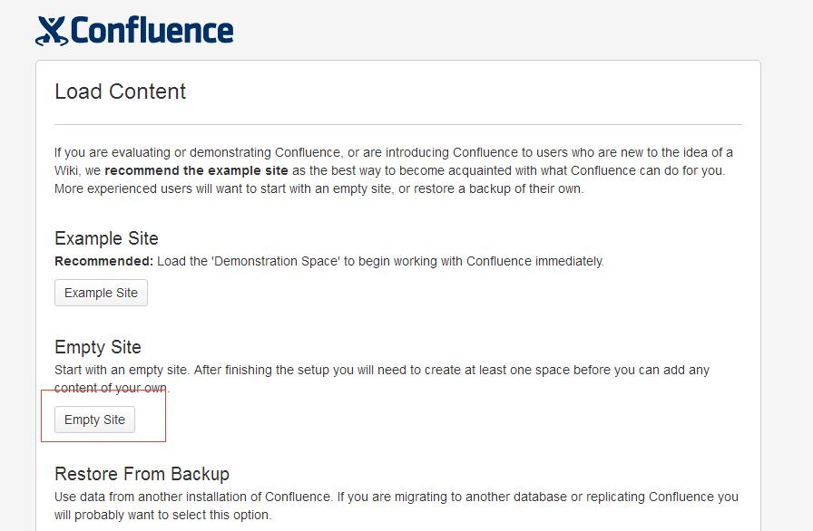This screenshot has width=813, height=531.
Task: Click sentence starting 'More experienced users'
Action: point(318,188)
